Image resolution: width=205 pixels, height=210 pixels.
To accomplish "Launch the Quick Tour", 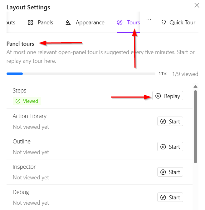I will tap(178, 22).
